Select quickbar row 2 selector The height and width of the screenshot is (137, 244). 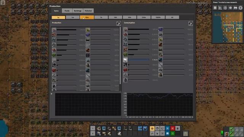point(93,133)
